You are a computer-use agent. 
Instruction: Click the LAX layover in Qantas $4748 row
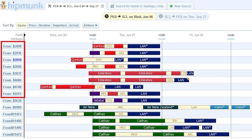[x=100, y=87]
